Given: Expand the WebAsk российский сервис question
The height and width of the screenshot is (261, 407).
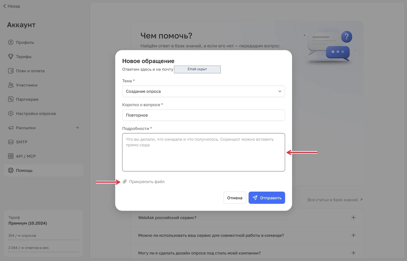Looking at the screenshot, I should click(353, 217).
